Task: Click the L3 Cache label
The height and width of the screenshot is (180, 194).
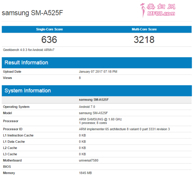Action: 10,154
